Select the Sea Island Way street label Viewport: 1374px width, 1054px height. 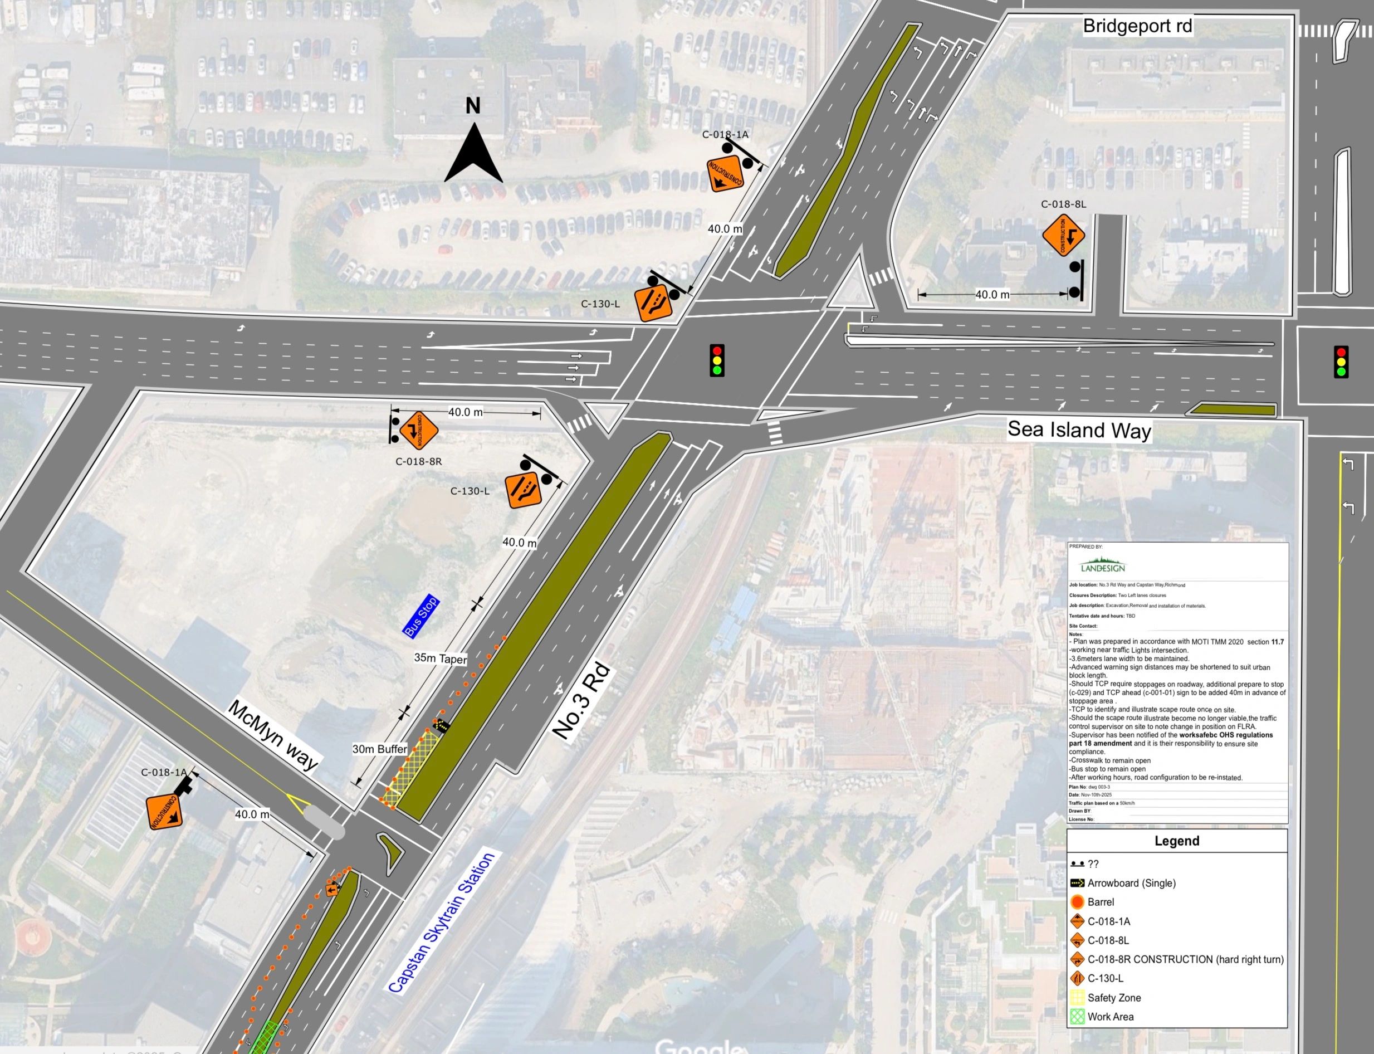coord(1079,431)
